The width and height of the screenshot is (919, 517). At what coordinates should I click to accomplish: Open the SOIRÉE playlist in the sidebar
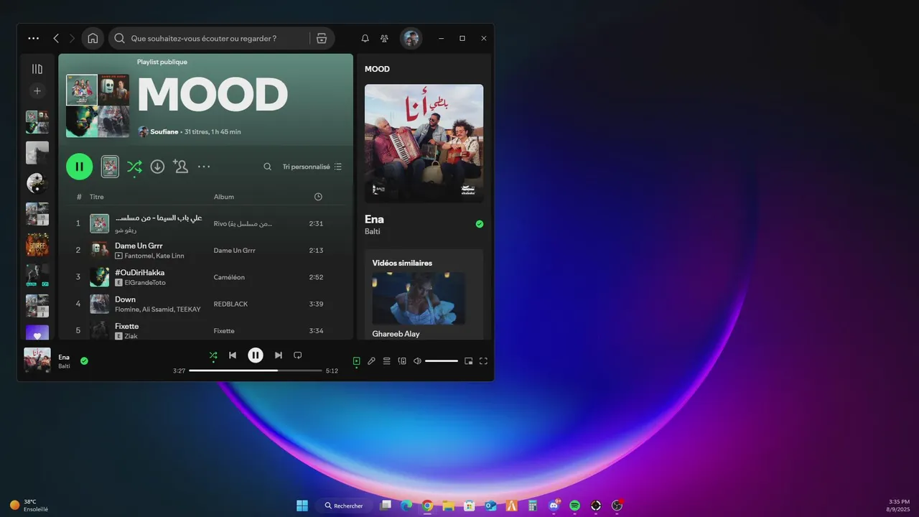(x=37, y=245)
